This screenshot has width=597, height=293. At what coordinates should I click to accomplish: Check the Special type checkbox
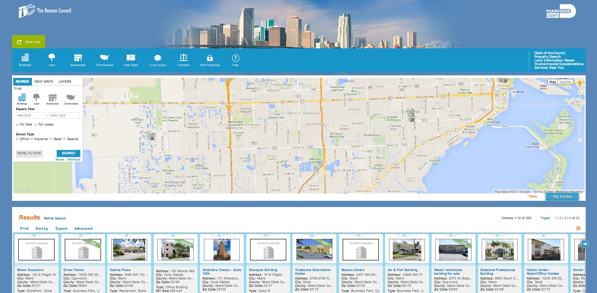pyautogui.click(x=65, y=139)
